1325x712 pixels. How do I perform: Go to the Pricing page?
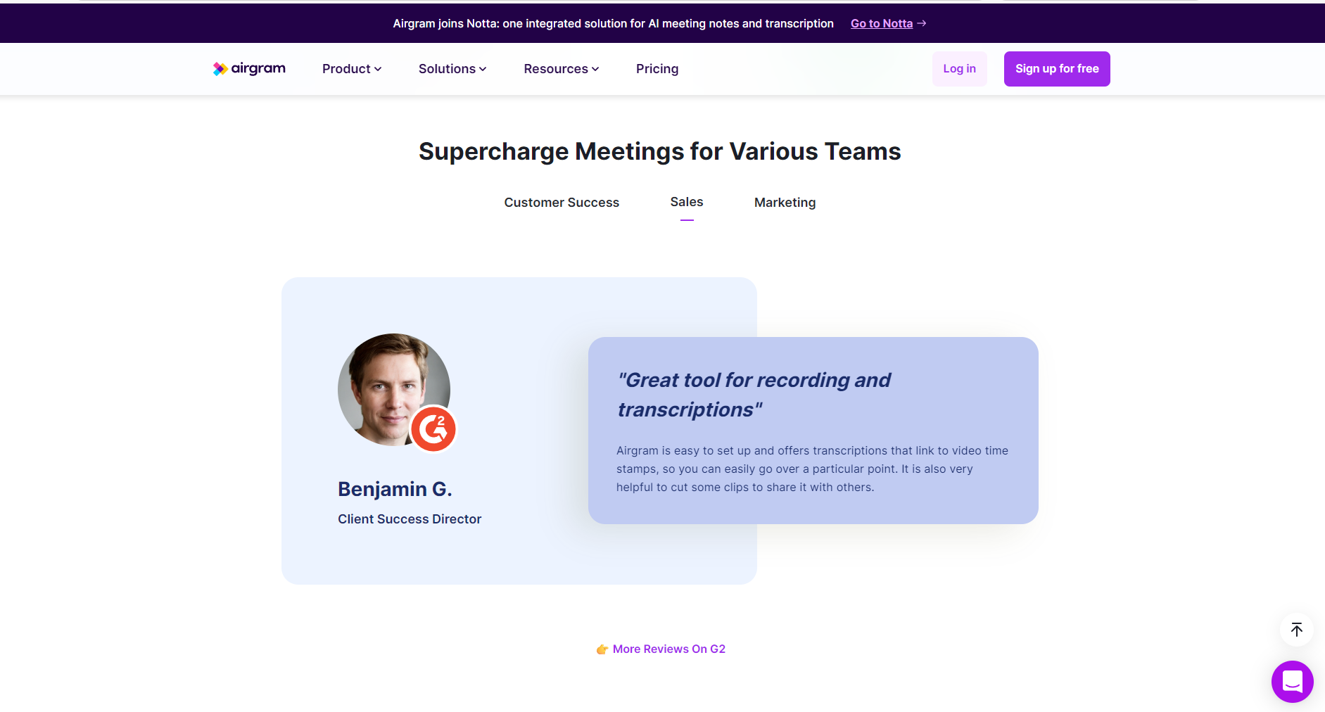coord(657,69)
